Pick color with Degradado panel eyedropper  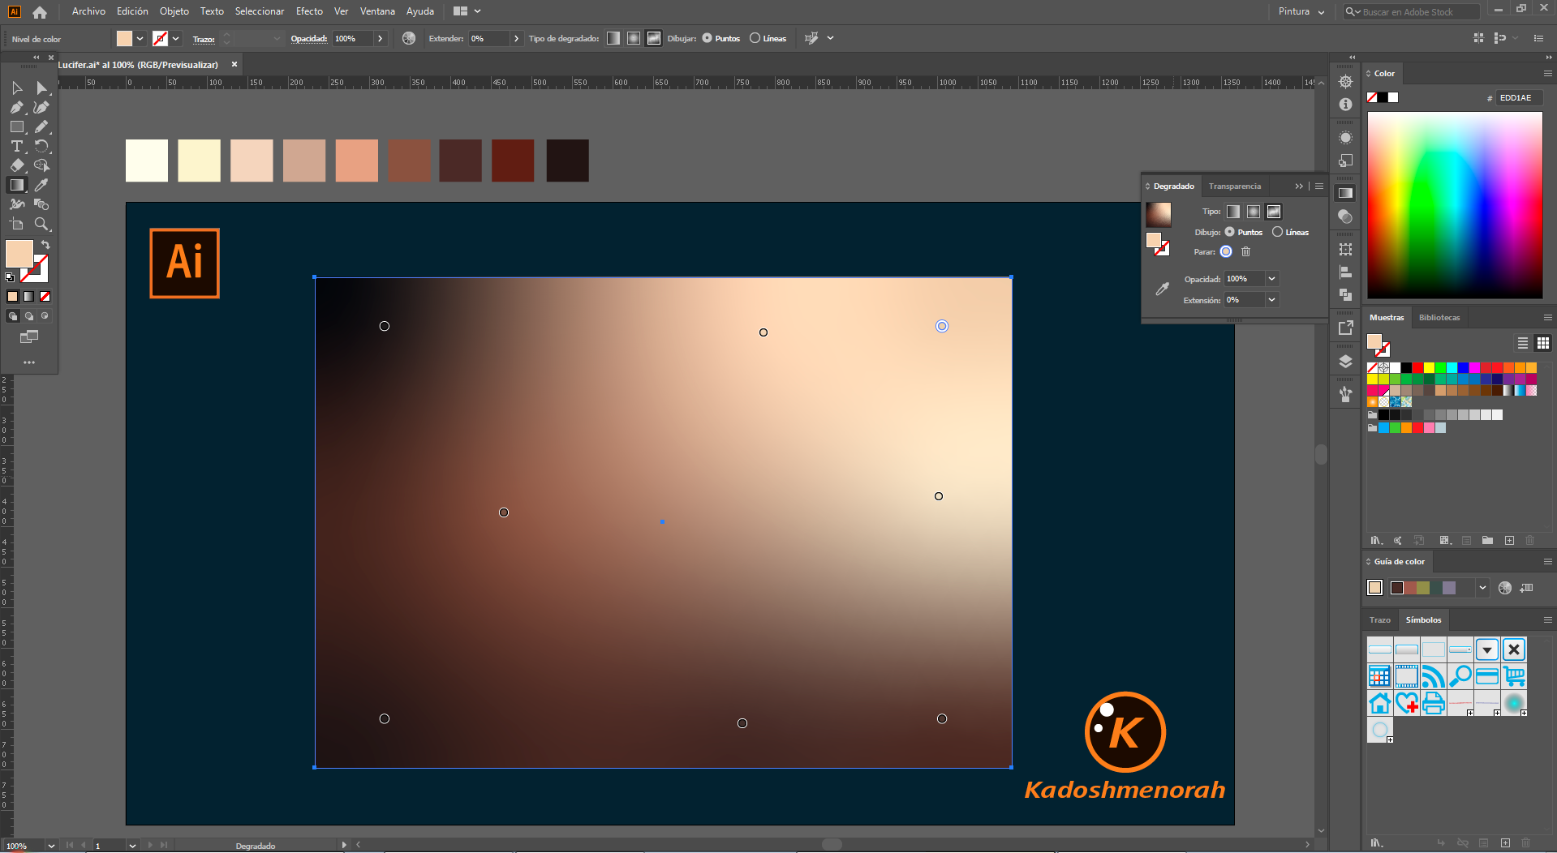click(1162, 289)
